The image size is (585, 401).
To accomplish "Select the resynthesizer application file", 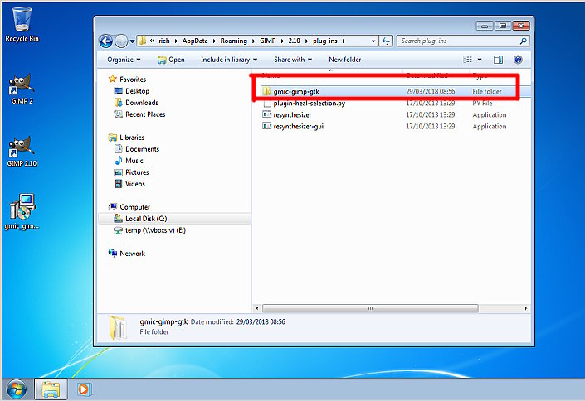I will coord(292,115).
